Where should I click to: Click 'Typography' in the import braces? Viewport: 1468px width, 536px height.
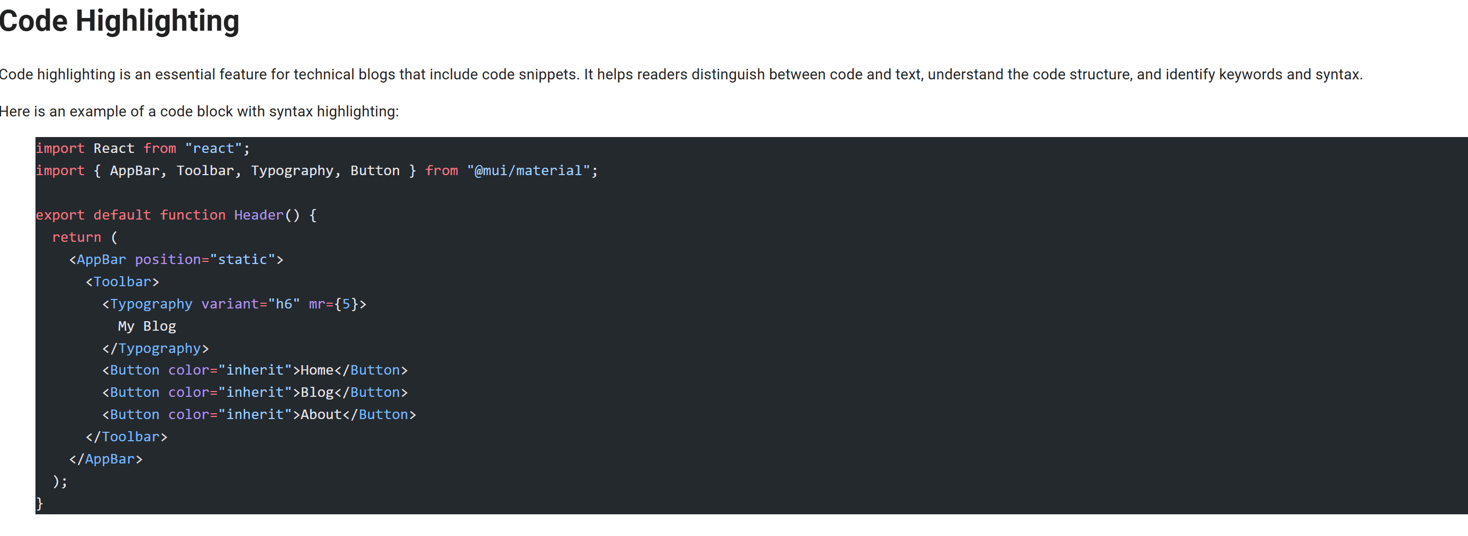(292, 171)
